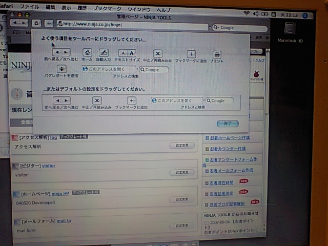This screenshot has height=246, width=328.
Task: Open 忍者メールフォーム作成 link
Action: [x=231, y=171]
